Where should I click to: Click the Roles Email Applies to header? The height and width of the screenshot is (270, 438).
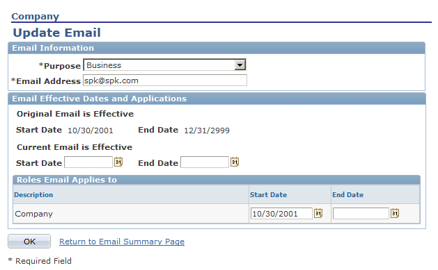[x=217, y=180]
